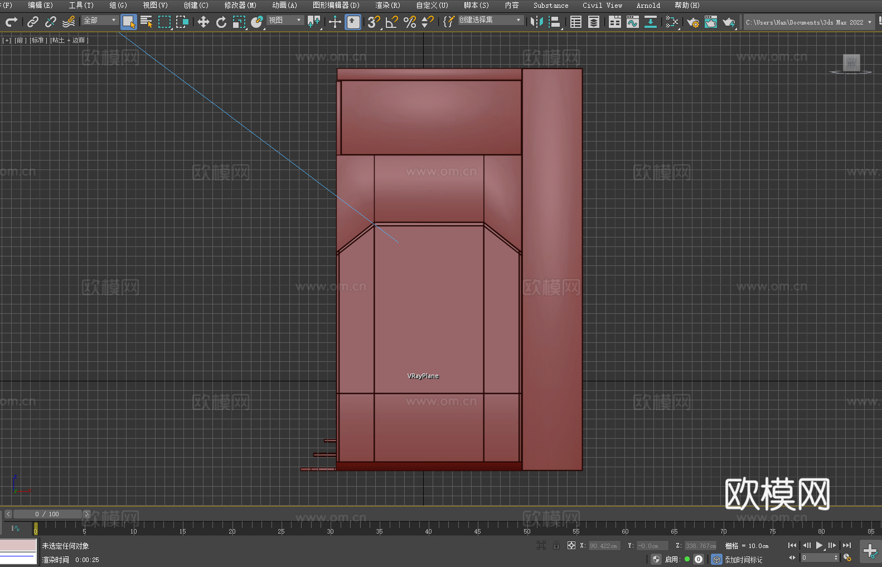
Task: Click the Align tool icon
Action: pos(555,22)
